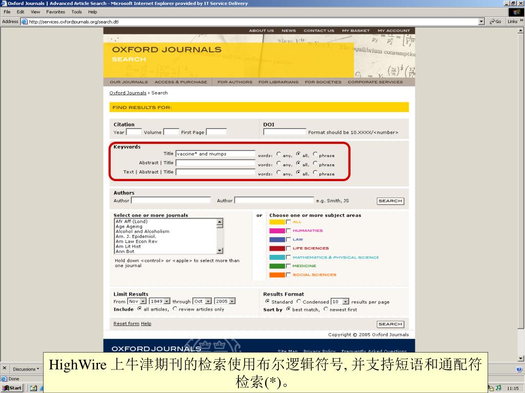Image resolution: width=525 pixels, height=393 pixels.
Task: Click the page icon in the address bar
Action: point(25,21)
